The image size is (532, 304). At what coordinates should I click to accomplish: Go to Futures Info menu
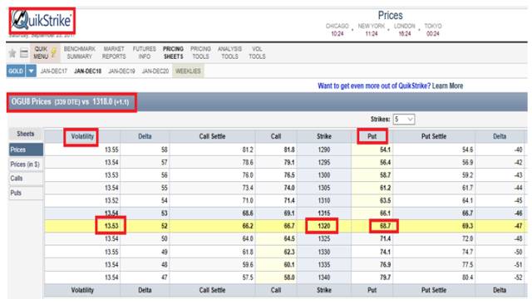coord(144,52)
